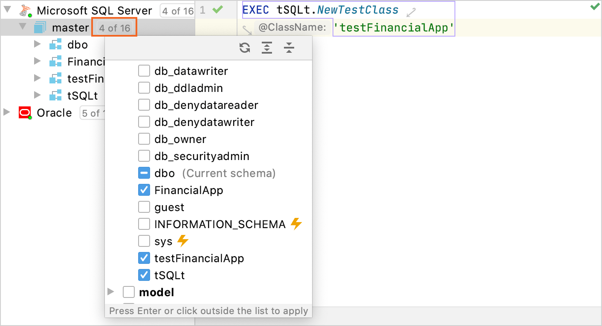The image size is (602, 326).
Task: Select the master database row
Action: click(98, 28)
